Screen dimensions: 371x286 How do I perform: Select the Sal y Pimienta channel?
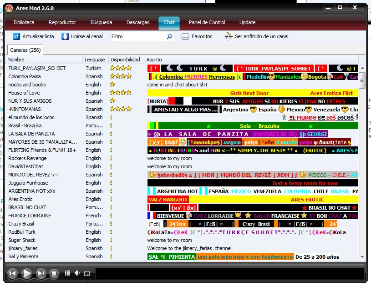(182, 256)
